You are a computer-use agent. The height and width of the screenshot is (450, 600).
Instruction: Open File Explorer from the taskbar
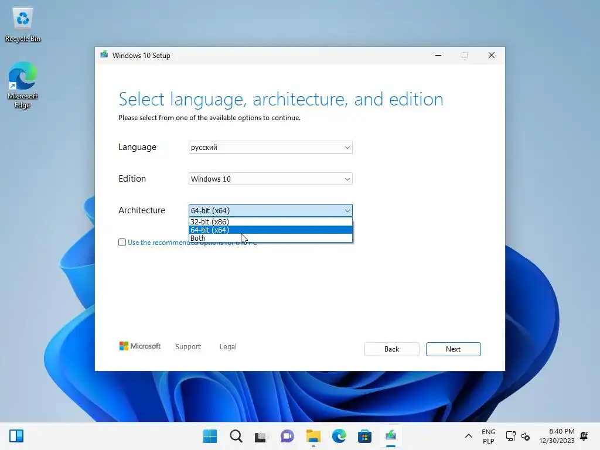(313, 436)
